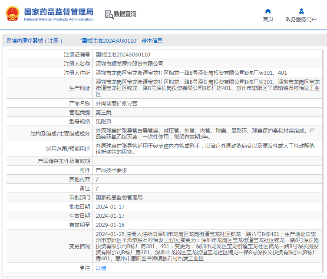Click the 注册证编号 row label
Screen dimensions: 327x279
pyautogui.click(x=77, y=55)
